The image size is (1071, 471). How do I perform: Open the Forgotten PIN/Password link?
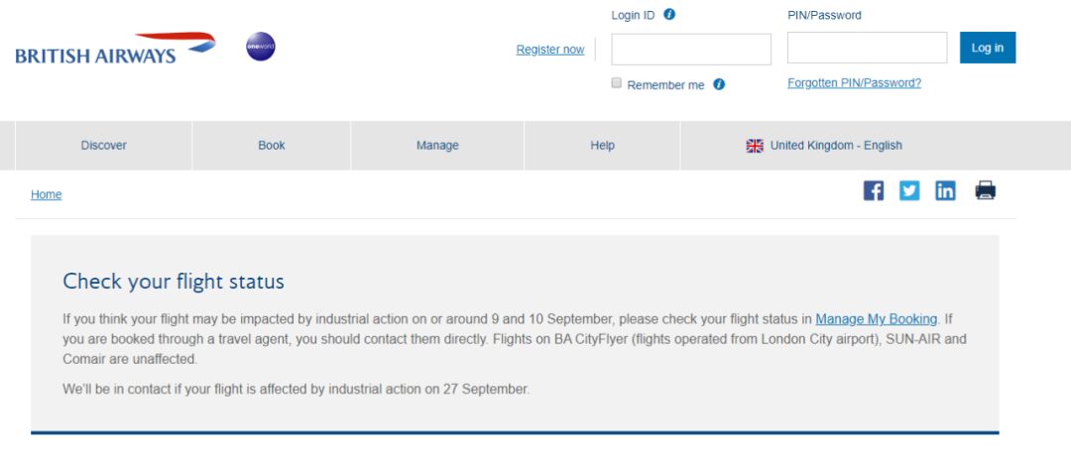(855, 82)
